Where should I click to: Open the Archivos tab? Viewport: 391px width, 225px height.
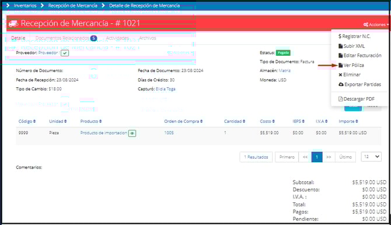148,38
